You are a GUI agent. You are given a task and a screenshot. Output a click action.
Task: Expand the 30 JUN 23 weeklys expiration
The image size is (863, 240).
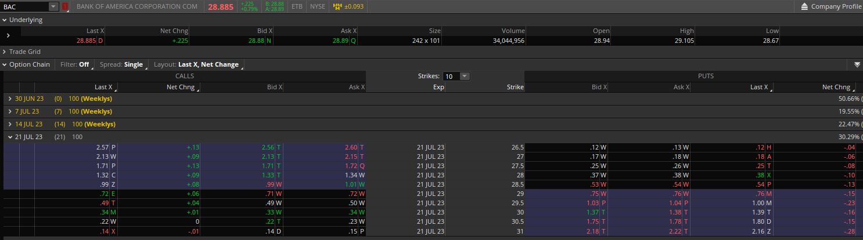coord(10,99)
